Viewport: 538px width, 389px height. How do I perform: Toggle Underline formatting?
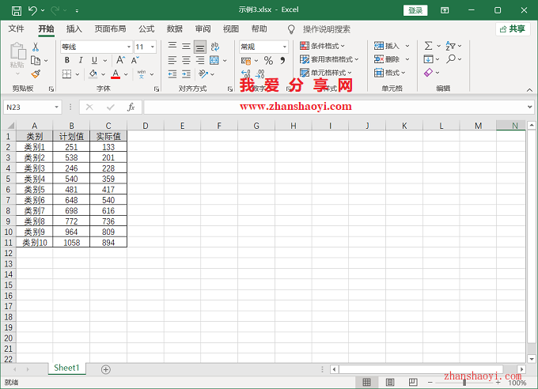tap(94, 60)
